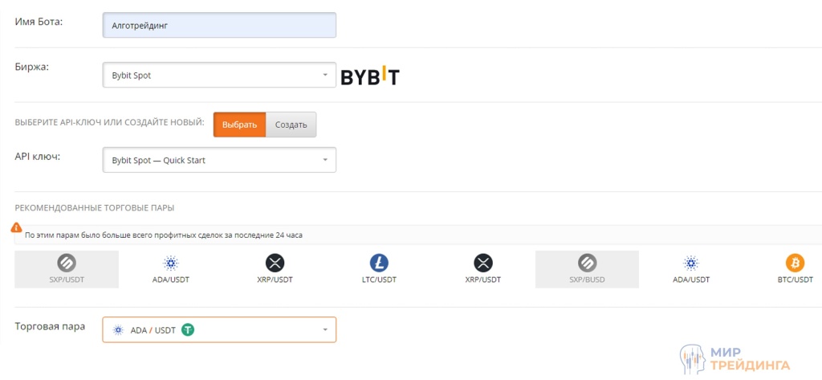Click the Cardano icon in Торговая пара field
Image resolution: width=822 pixels, height=380 pixels.
119,329
